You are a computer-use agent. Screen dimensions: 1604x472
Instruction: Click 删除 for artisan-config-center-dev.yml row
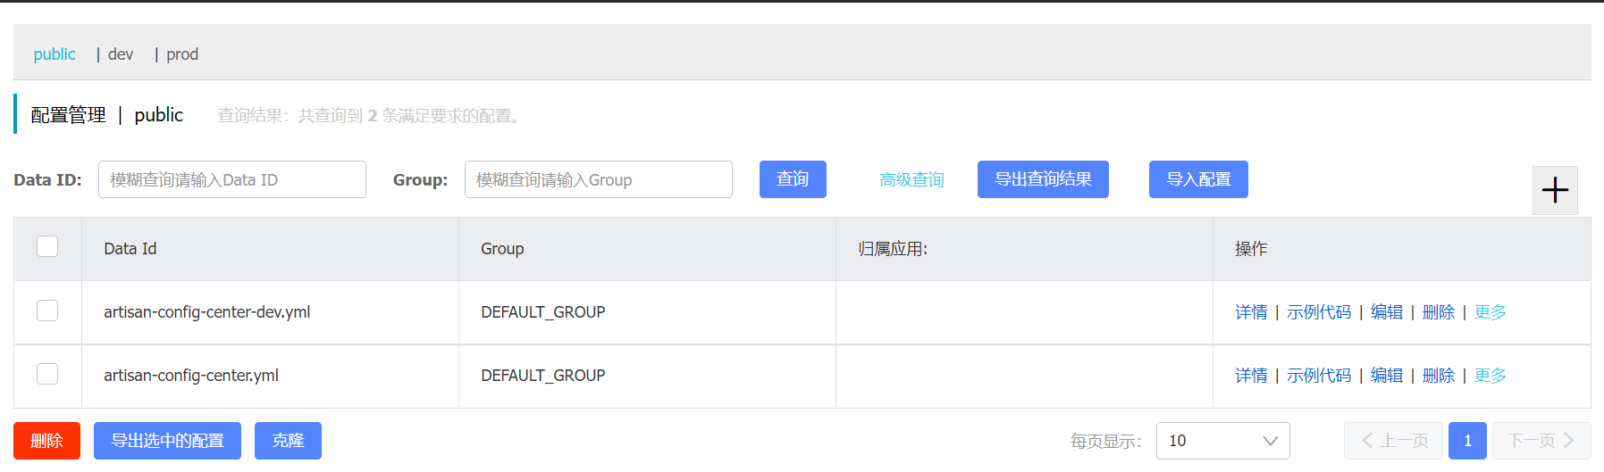coord(1439,312)
